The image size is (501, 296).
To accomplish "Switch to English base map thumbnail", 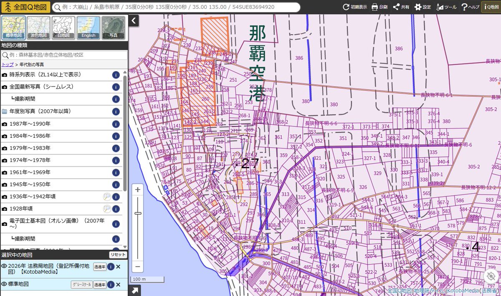I will click(89, 28).
